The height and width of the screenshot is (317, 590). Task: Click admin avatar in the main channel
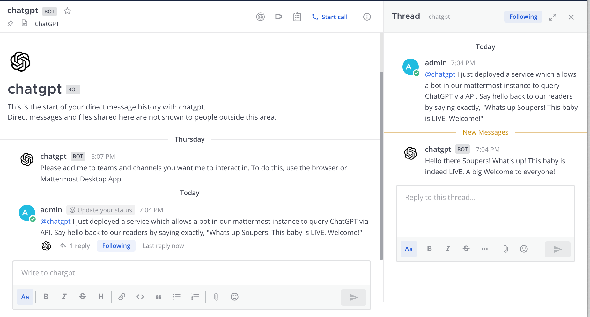point(27,213)
